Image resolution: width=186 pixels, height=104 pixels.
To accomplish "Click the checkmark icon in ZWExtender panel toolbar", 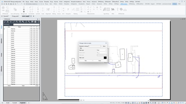I will pyautogui.click(x=5, y=22).
